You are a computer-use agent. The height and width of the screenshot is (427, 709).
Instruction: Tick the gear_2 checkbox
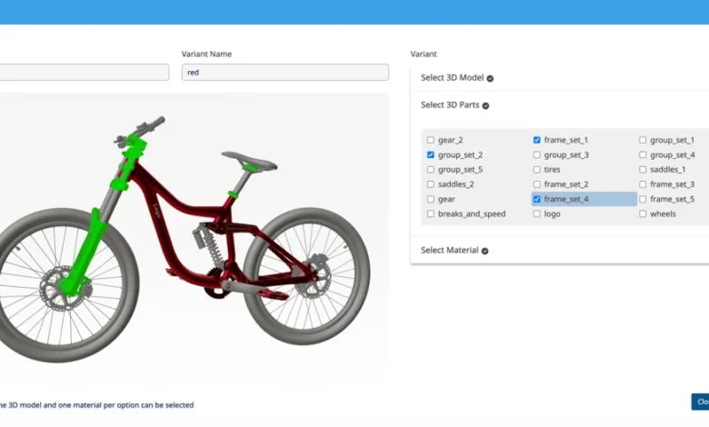tap(431, 140)
